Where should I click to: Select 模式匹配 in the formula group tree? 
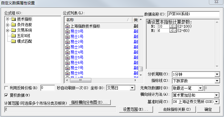click(x=25, y=41)
